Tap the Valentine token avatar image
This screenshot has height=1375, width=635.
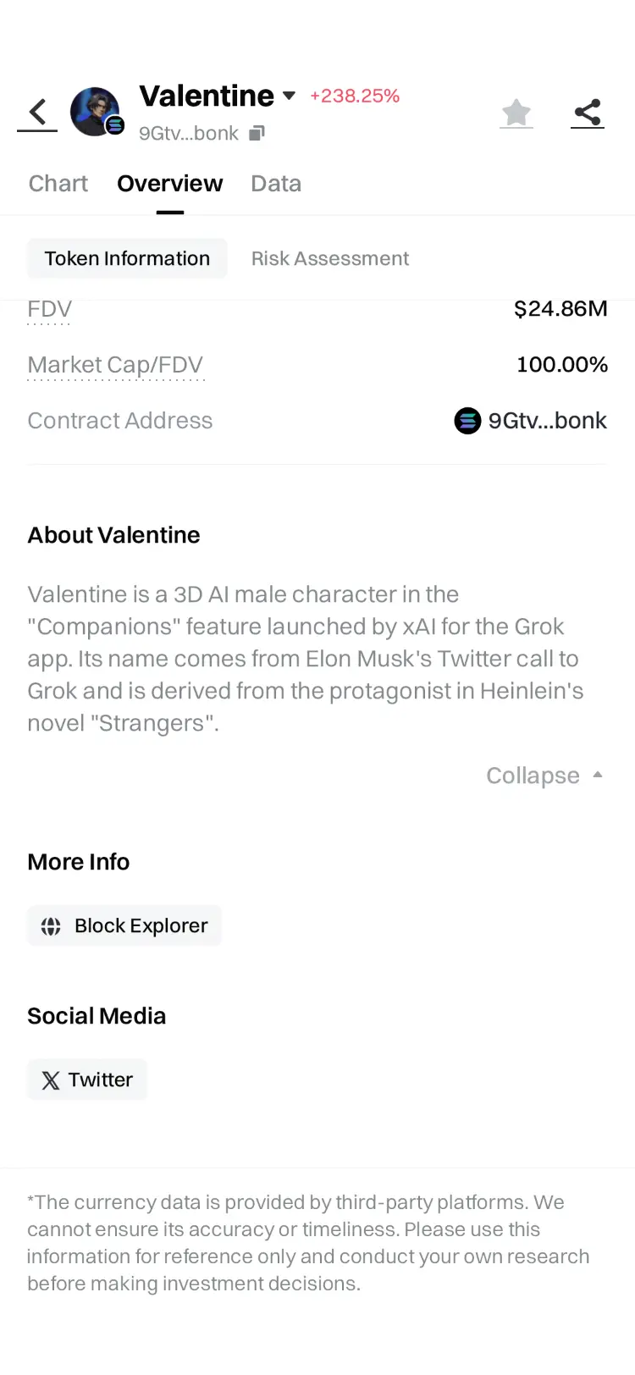click(95, 111)
